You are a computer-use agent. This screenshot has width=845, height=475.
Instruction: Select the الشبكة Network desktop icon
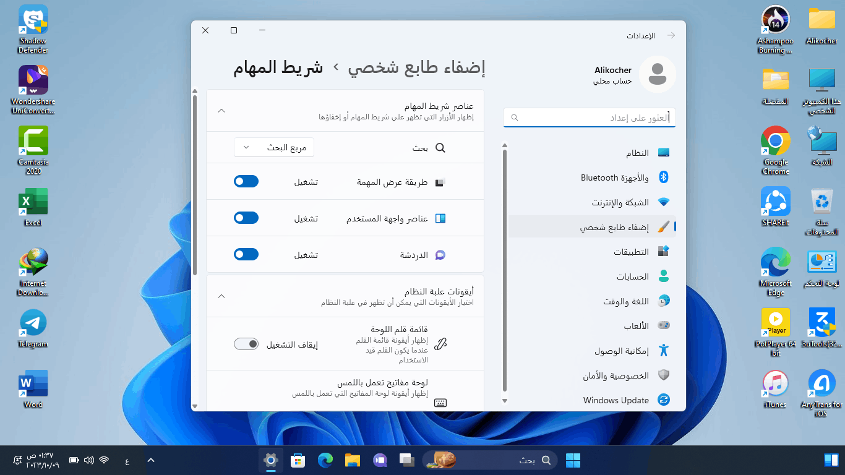pos(822,147)
